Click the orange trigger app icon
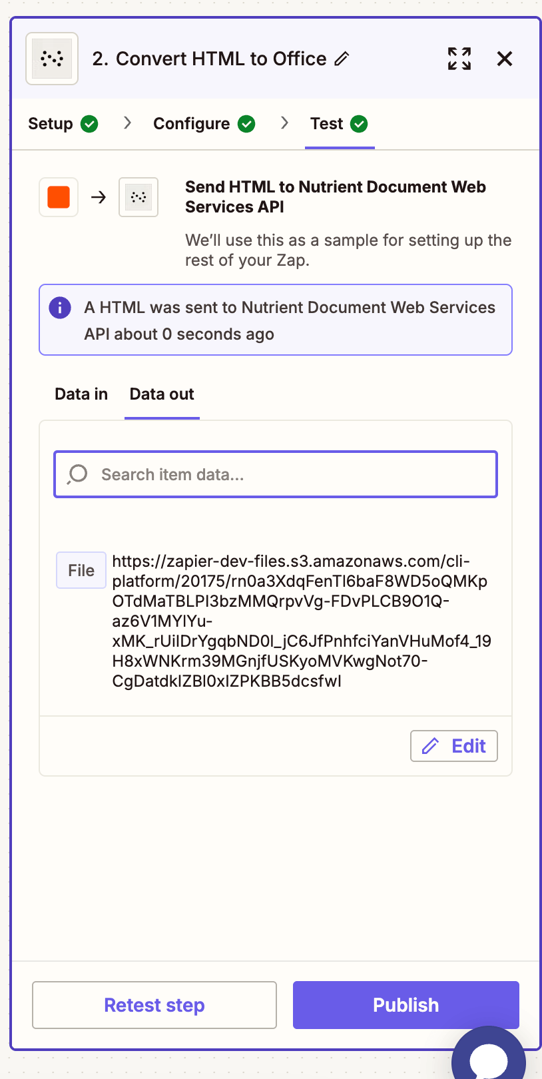This screenshot has height=1079, width=542. coord(59,197)
